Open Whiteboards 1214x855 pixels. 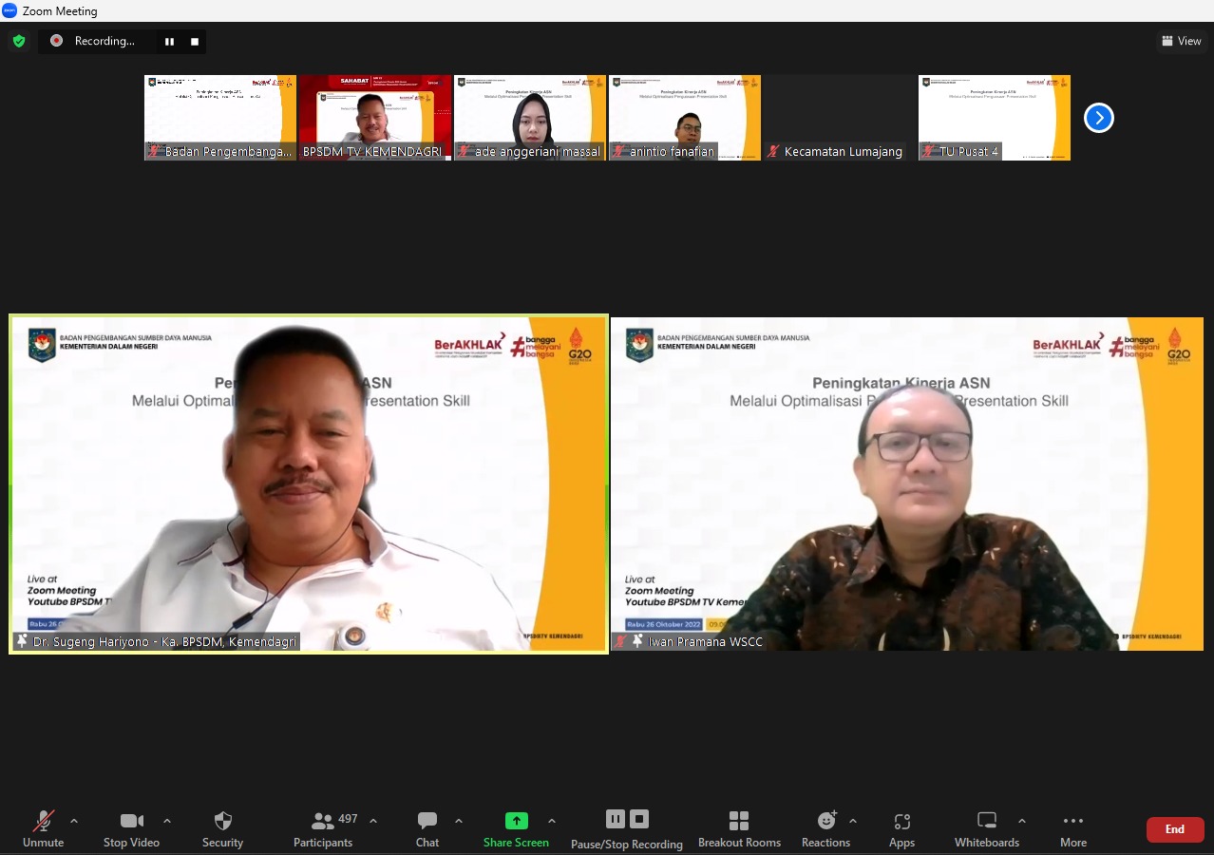987,828
